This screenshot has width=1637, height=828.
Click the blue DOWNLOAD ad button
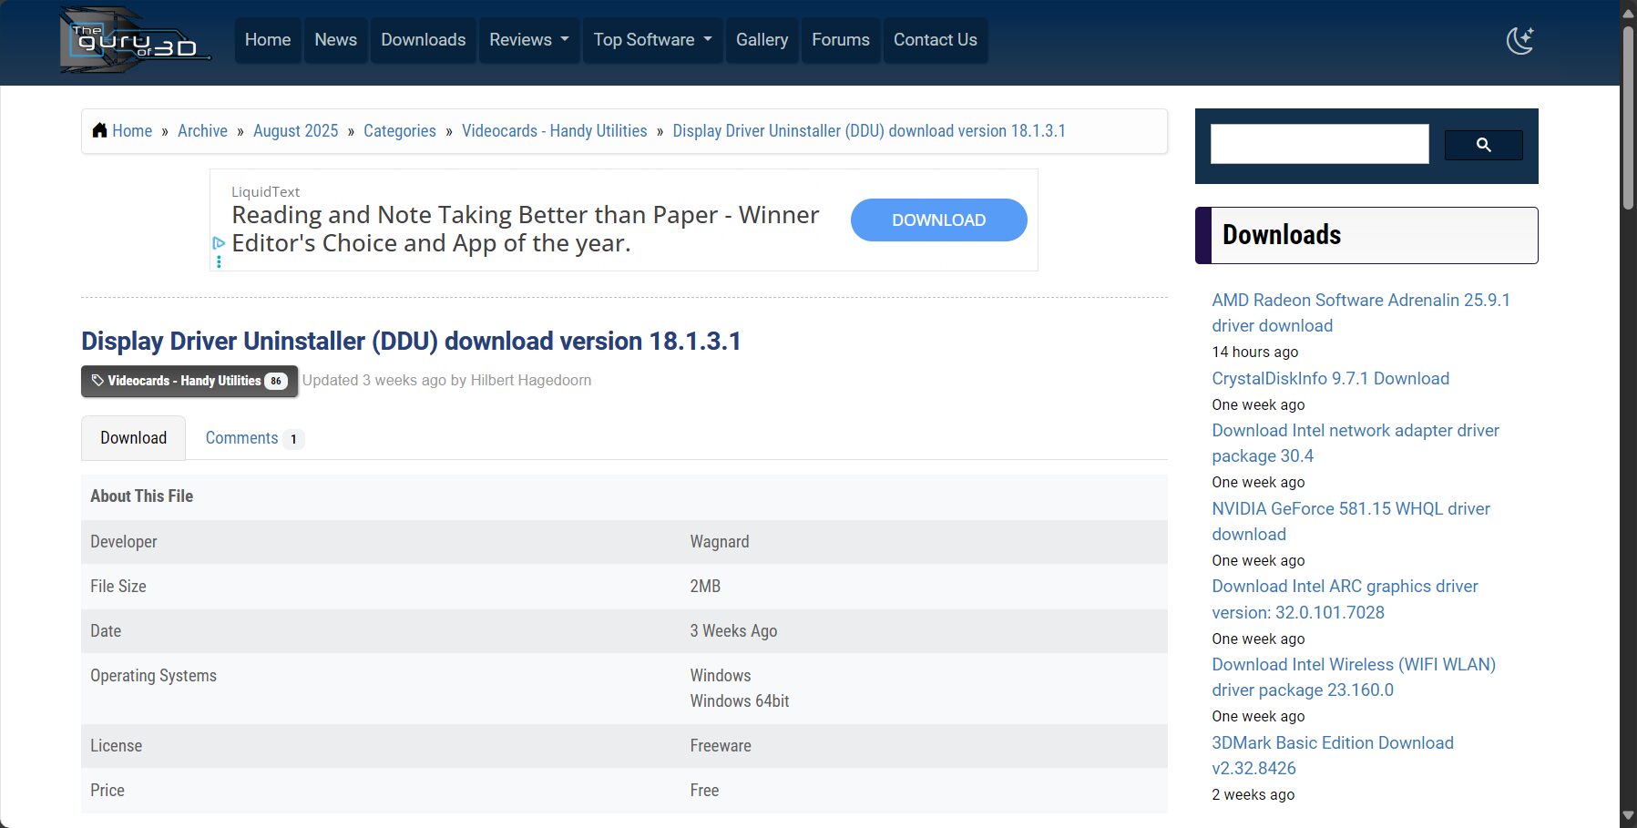click(x=938, y=220)
